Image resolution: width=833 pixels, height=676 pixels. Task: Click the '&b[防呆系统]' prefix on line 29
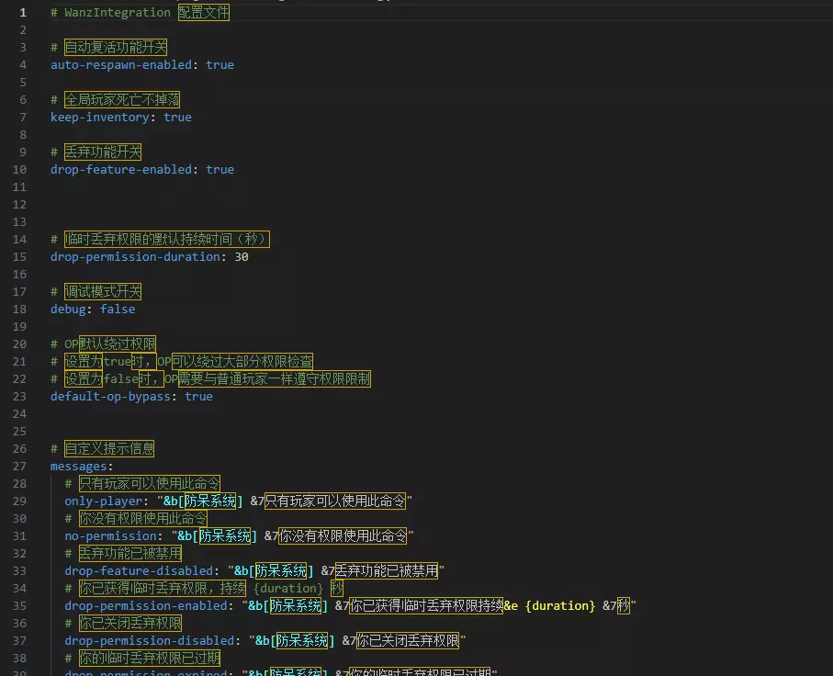(203, 501)
